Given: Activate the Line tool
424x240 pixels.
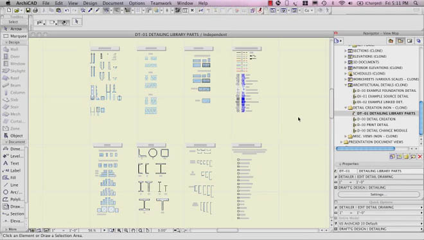Looking at the screenshot, I should tap(13, 185).
